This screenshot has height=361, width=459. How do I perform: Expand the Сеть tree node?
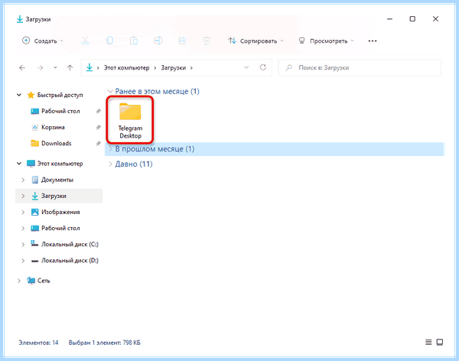point(19,281)
